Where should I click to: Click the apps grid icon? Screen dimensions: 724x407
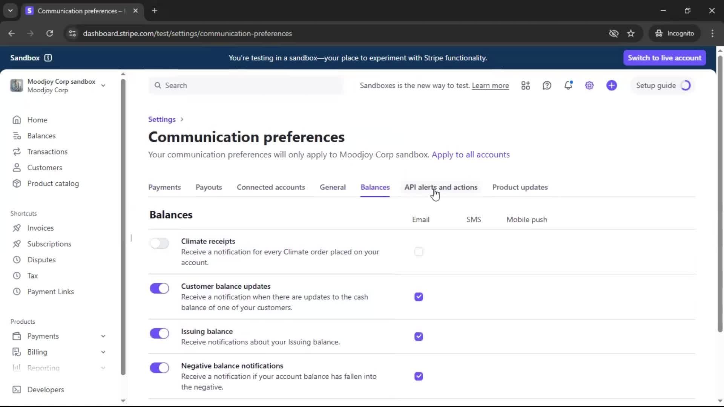coord(526,86)
